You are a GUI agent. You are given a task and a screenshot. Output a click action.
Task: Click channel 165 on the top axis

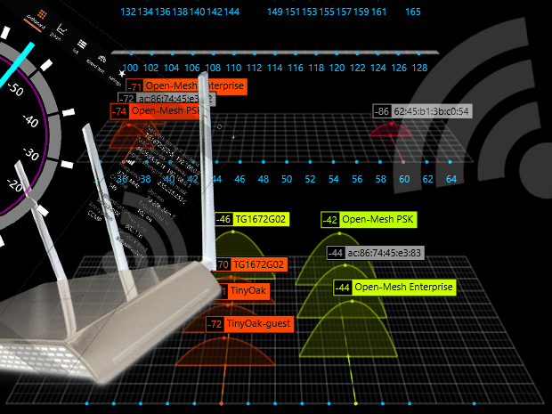click(x=413, y=12)
